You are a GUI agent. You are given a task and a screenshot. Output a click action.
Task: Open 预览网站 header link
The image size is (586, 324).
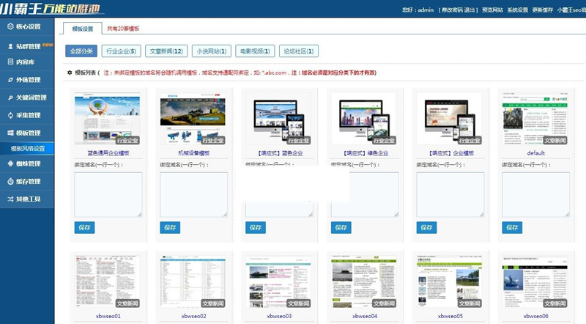click(x=492, y=10)
